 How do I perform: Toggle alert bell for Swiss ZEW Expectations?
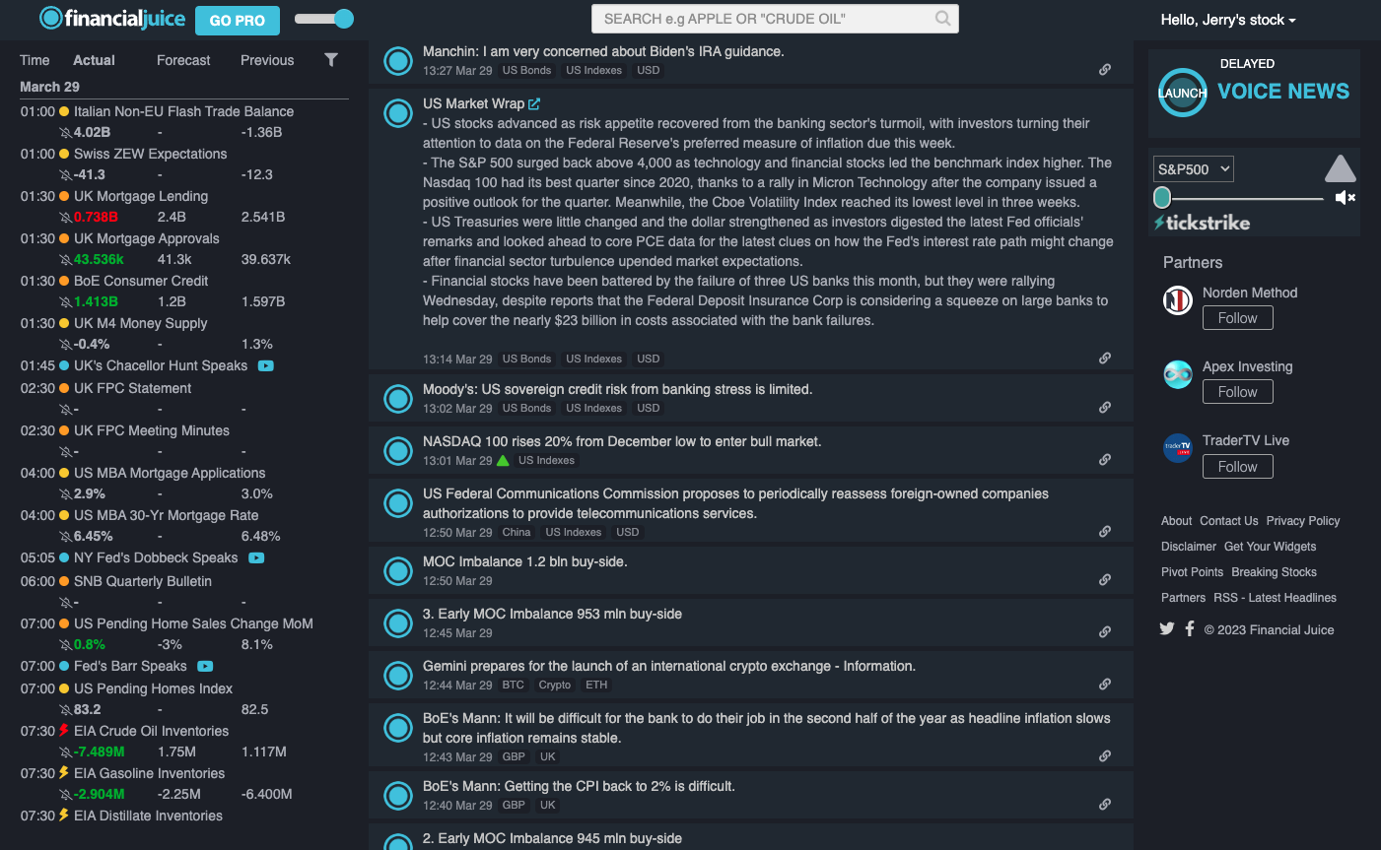pyautogui.click(x=65, y=174)
